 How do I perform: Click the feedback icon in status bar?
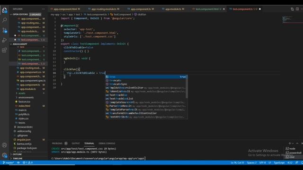[x=297, y=162]
